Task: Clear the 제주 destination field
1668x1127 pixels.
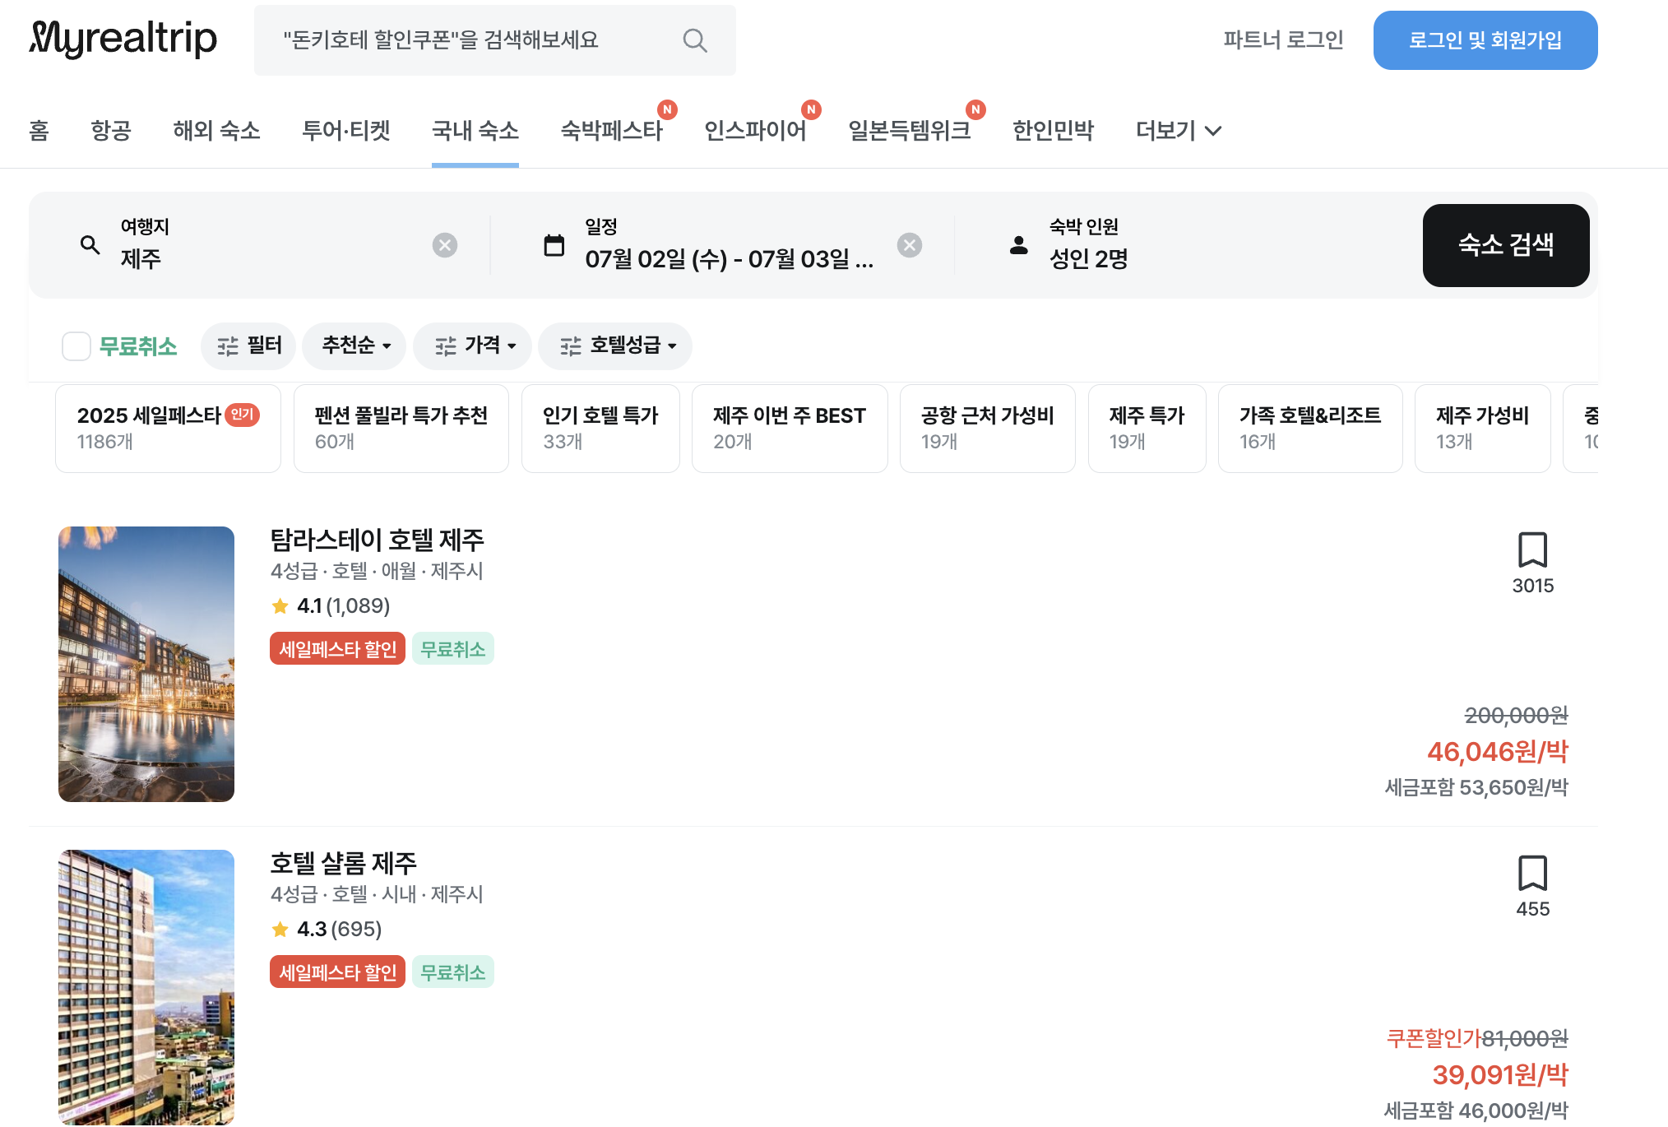Action: 444,245
